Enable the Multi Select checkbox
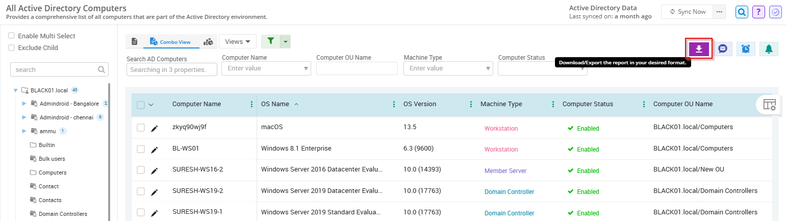The image size is (786, 221). point(11,36)
